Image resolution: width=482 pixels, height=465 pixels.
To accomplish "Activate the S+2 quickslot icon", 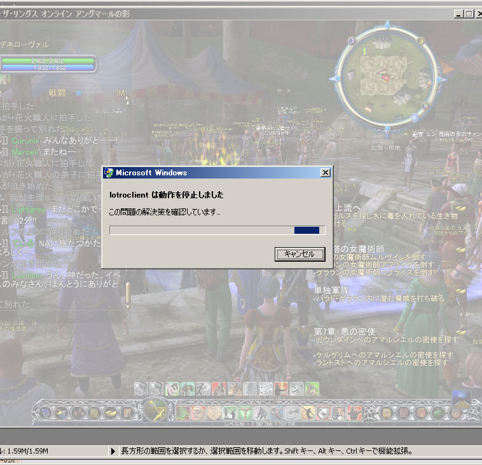I will click(x=156, y=389).
